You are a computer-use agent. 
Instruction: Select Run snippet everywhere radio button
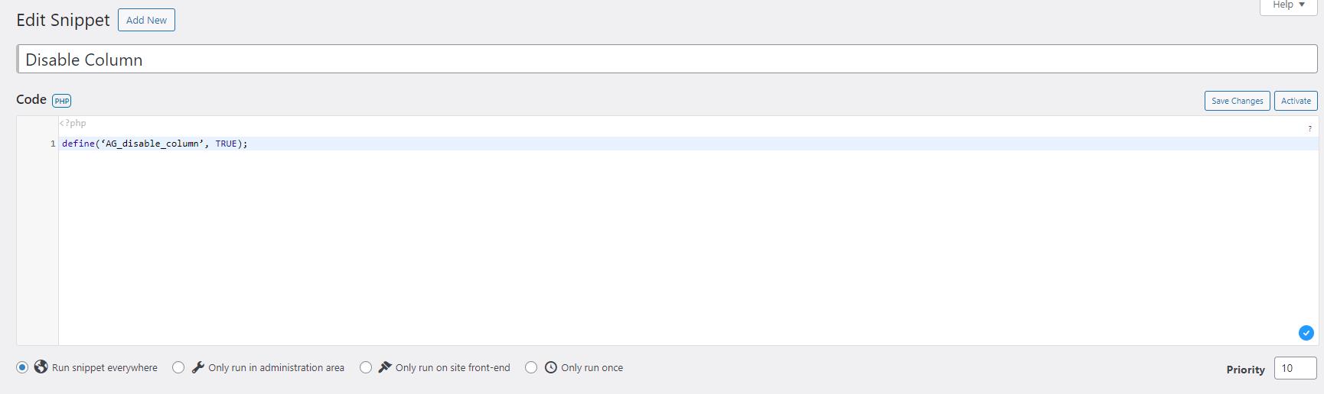pyautogui.click(x=22, y=367)
